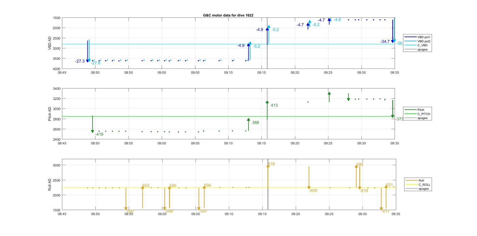Click the "-618" roll move label

[x=364, y=191]
